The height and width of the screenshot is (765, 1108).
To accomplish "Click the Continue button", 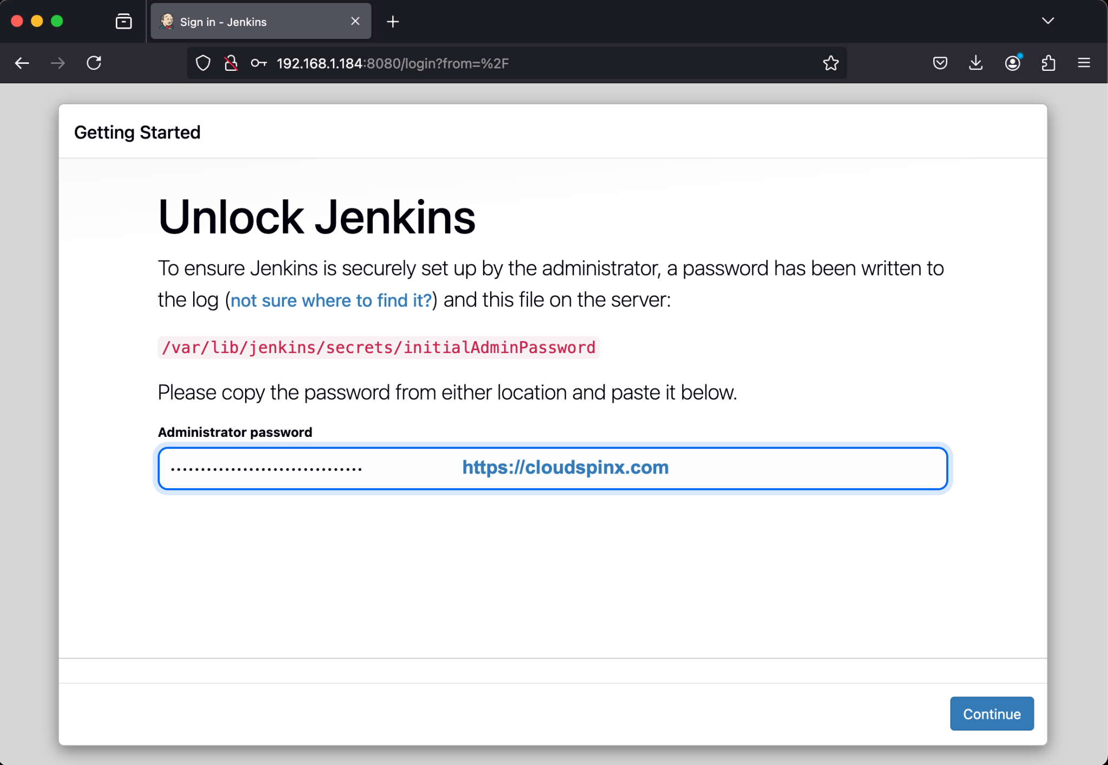I will tap(992, 714).
